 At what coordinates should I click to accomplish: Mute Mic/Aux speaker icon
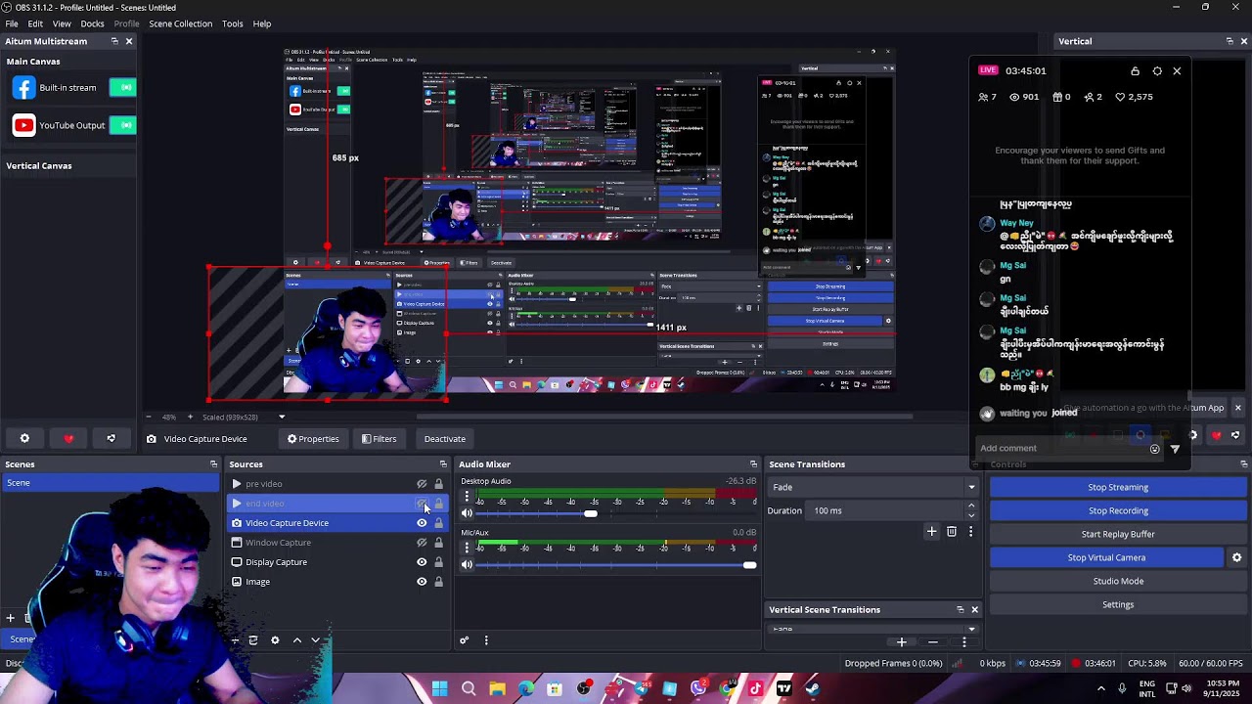pos(467,564)
